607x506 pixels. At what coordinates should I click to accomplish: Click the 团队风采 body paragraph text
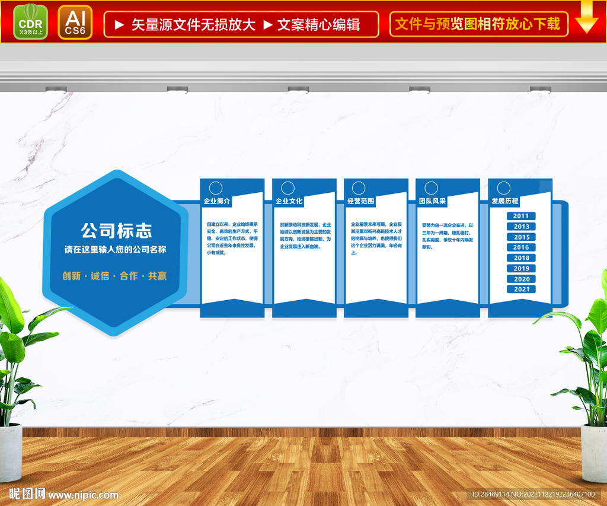click(x=448, y=236)
